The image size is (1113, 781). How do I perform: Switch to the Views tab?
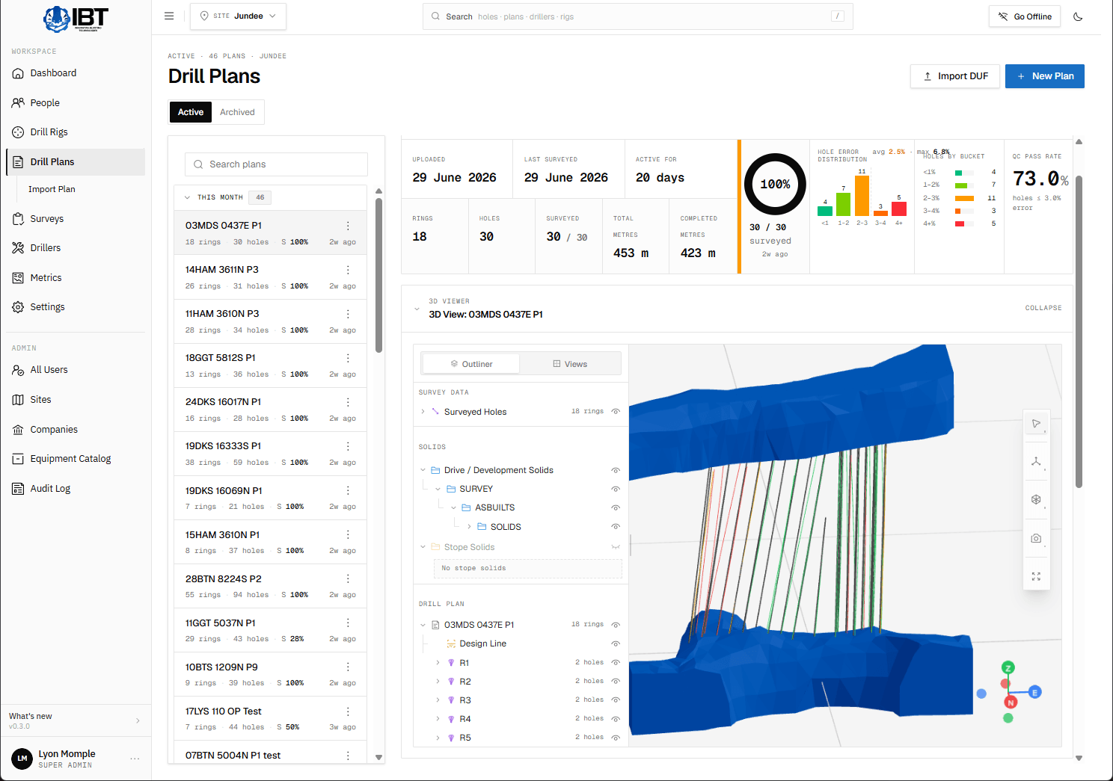coord(570,364)
